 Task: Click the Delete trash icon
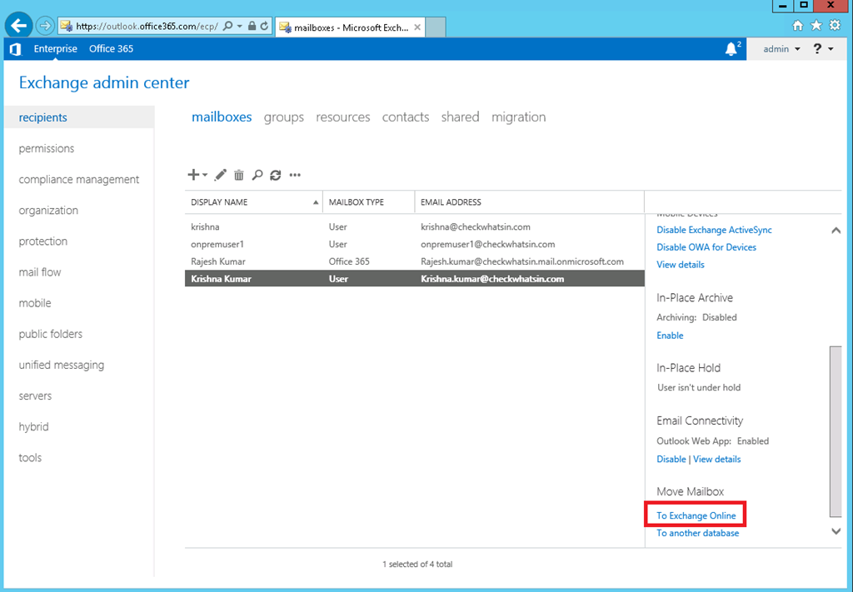[239, 175]
